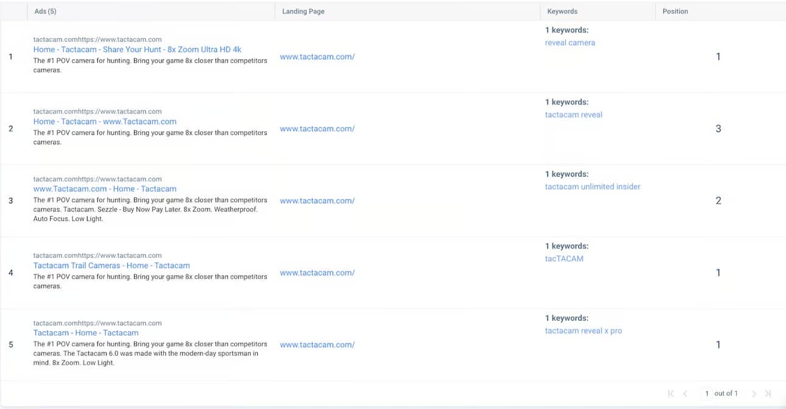Click the Position column header
This screenshot has height=409, width=786.
click(675, 12)
